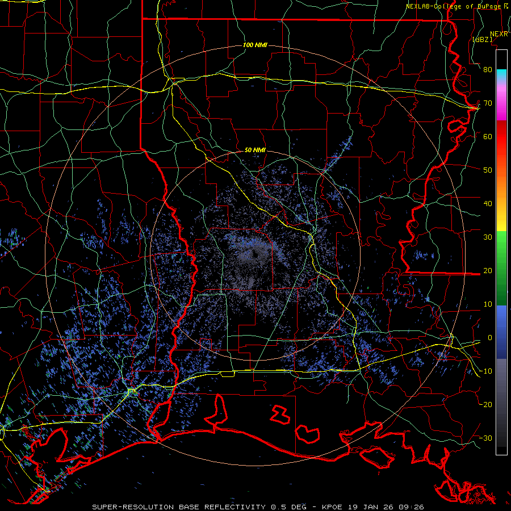The image size is (511, 511).
Task: Click the 20 dBZ scale value
Action: coord(488,271)
